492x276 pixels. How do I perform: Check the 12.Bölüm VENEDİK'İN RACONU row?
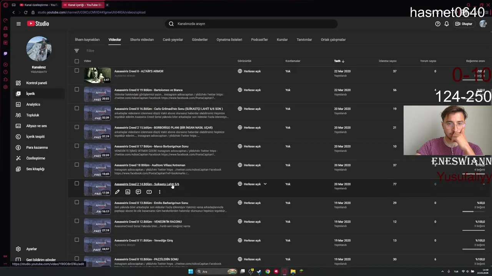tap(77, 221)
